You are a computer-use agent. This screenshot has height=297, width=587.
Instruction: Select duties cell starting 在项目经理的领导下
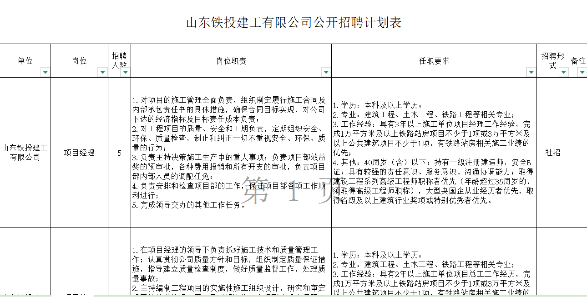[231, 269]
